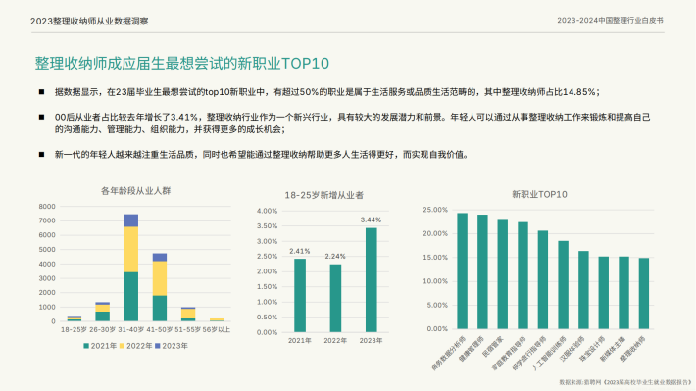Click the 2022年 bar labeled 2.24%

tap(335, 298)
